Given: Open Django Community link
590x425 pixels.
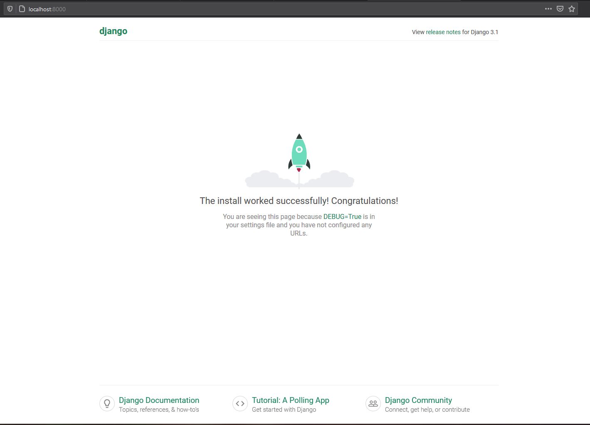Looking at the screenshot, I should click(x=418, y=400).
